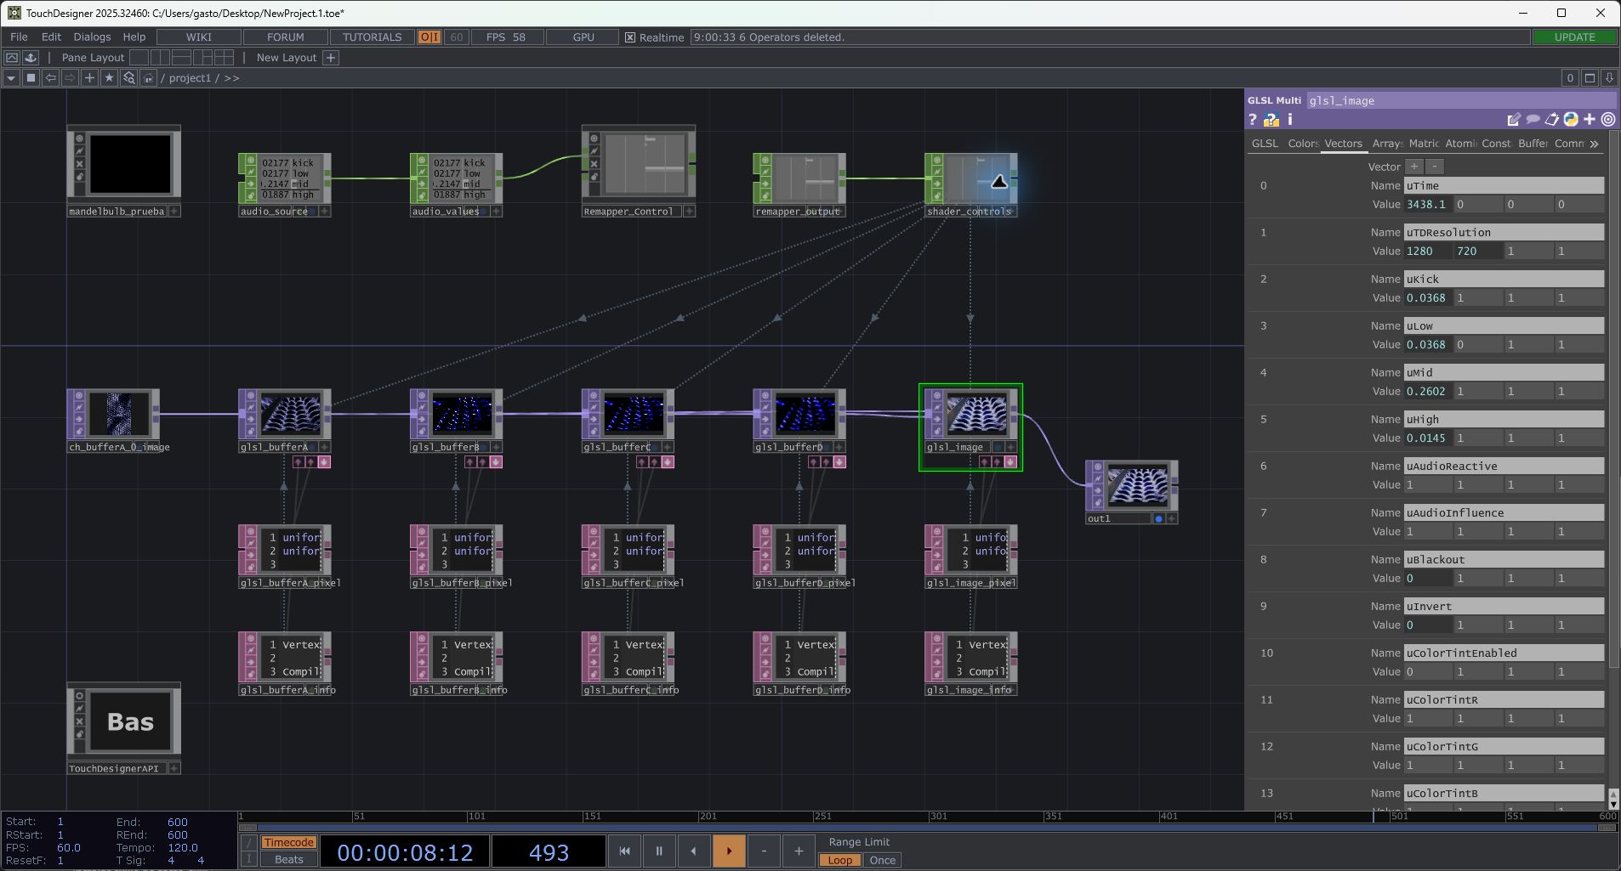
Task: Play the timeline forward
Action: pos(729,851)
